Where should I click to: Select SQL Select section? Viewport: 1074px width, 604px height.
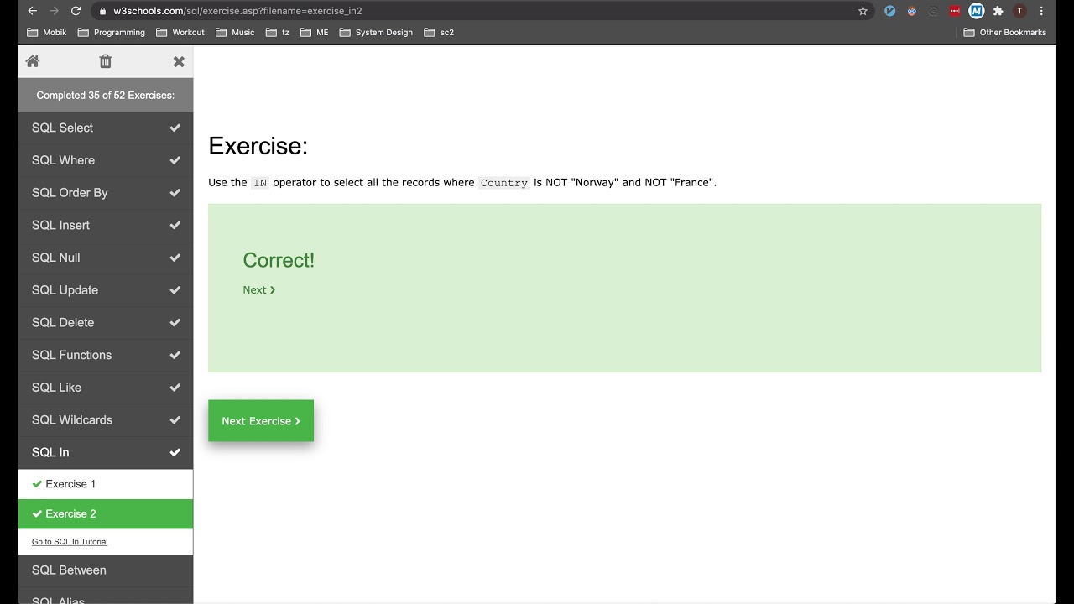(106, 128)
